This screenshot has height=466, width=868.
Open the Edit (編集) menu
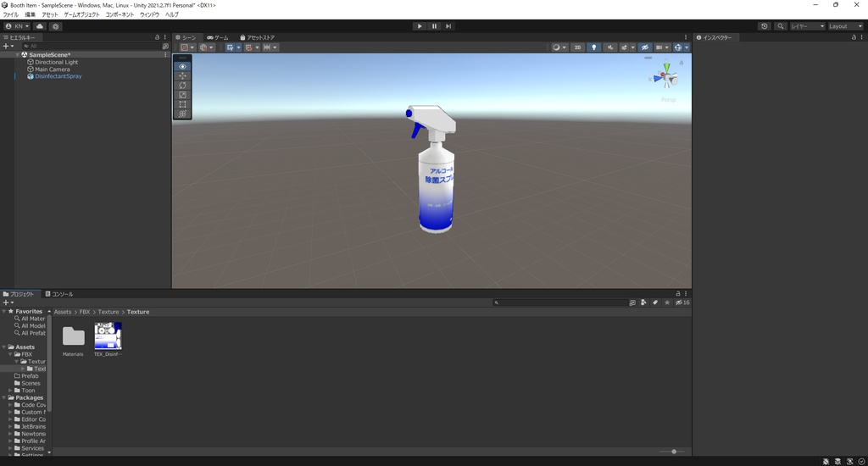(x=30, y=14)
